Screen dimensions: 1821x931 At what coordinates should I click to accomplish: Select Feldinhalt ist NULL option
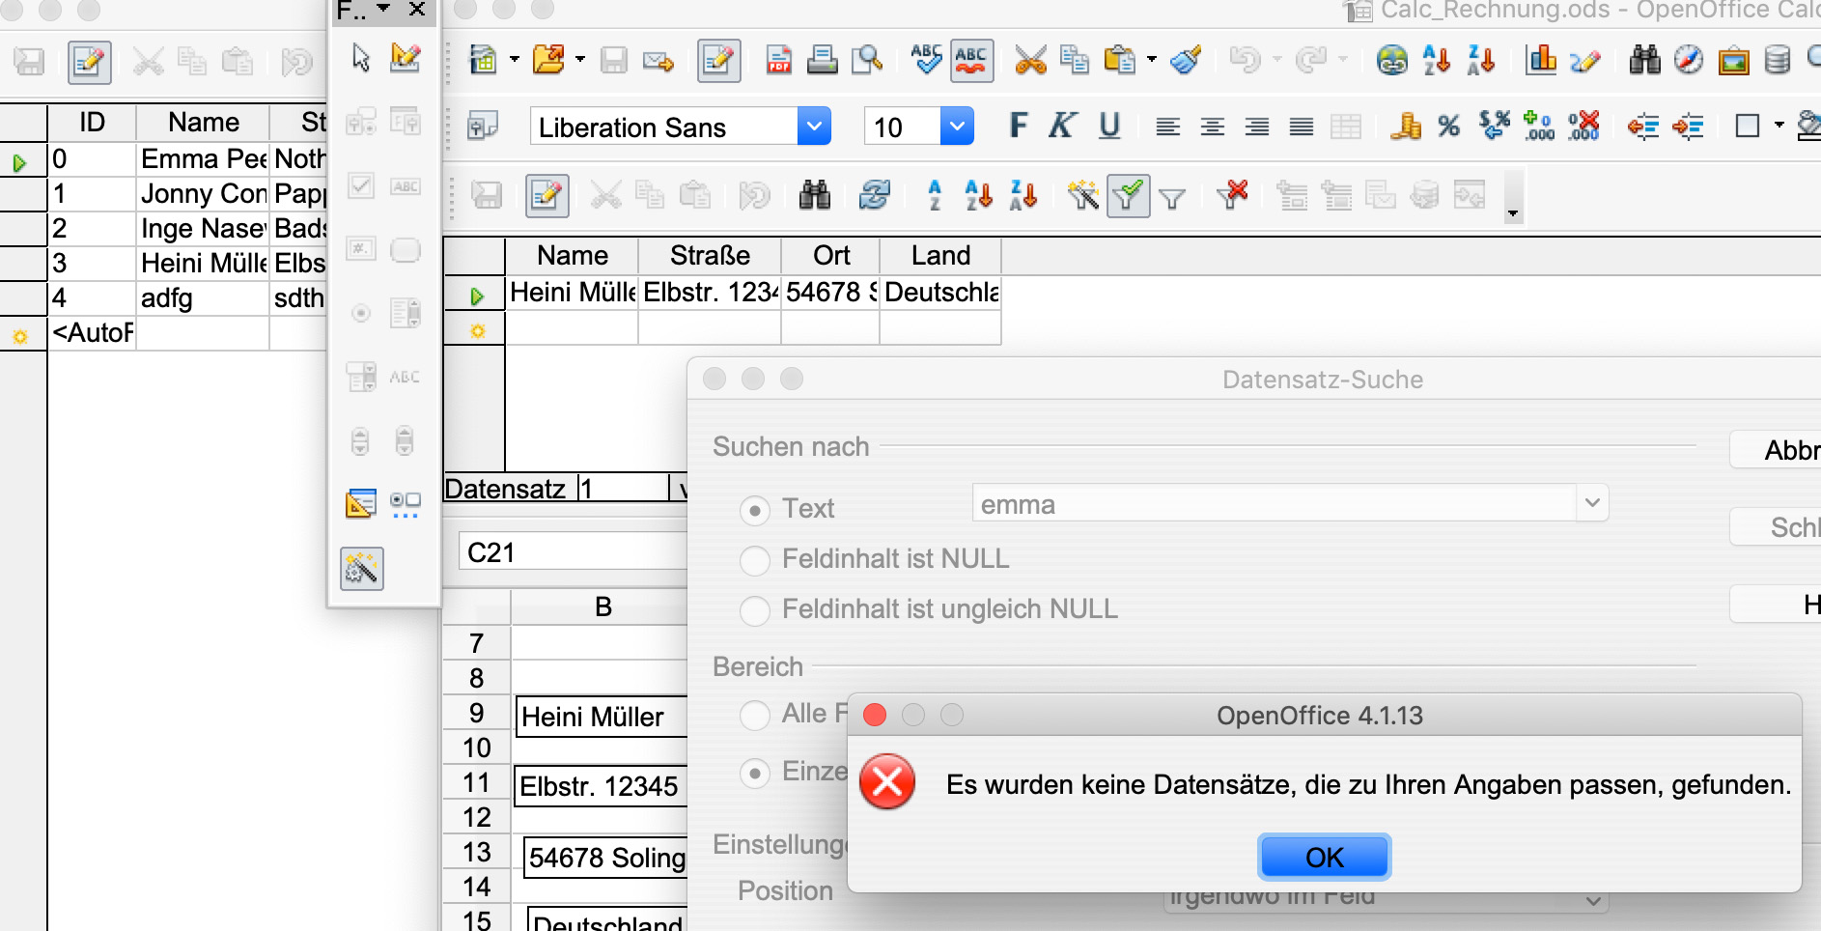(x=754, y=560)
